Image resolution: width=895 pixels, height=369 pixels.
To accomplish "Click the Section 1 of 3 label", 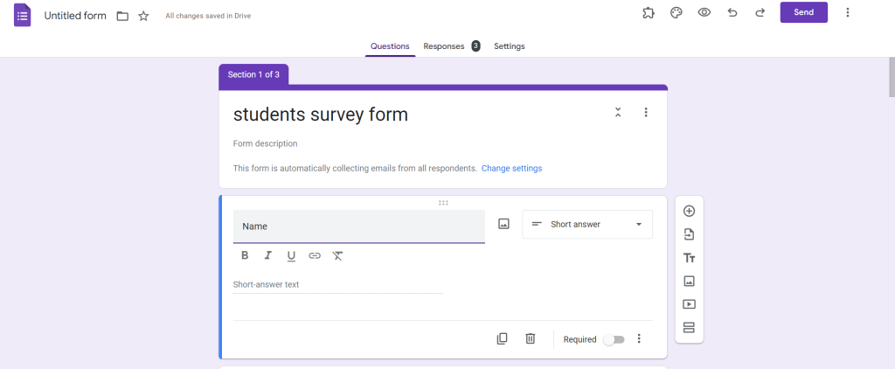I will point(253,75).
